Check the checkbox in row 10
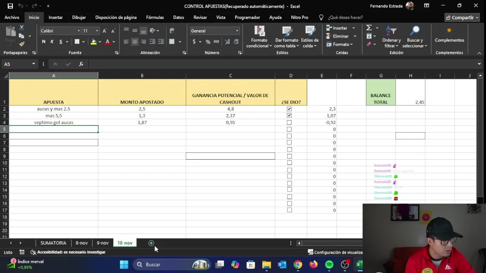 (289, 163)
